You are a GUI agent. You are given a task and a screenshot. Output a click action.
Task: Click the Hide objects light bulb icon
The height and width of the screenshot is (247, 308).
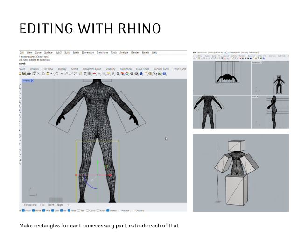coord(113,73)
